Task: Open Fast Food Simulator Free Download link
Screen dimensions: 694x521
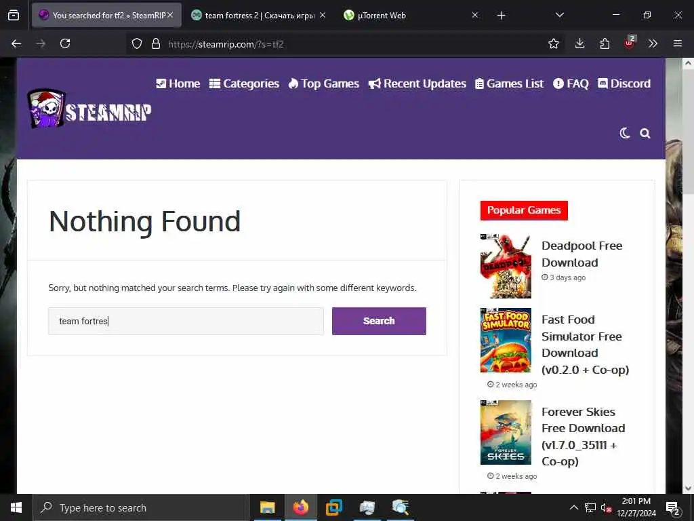Action: point(585,345)
